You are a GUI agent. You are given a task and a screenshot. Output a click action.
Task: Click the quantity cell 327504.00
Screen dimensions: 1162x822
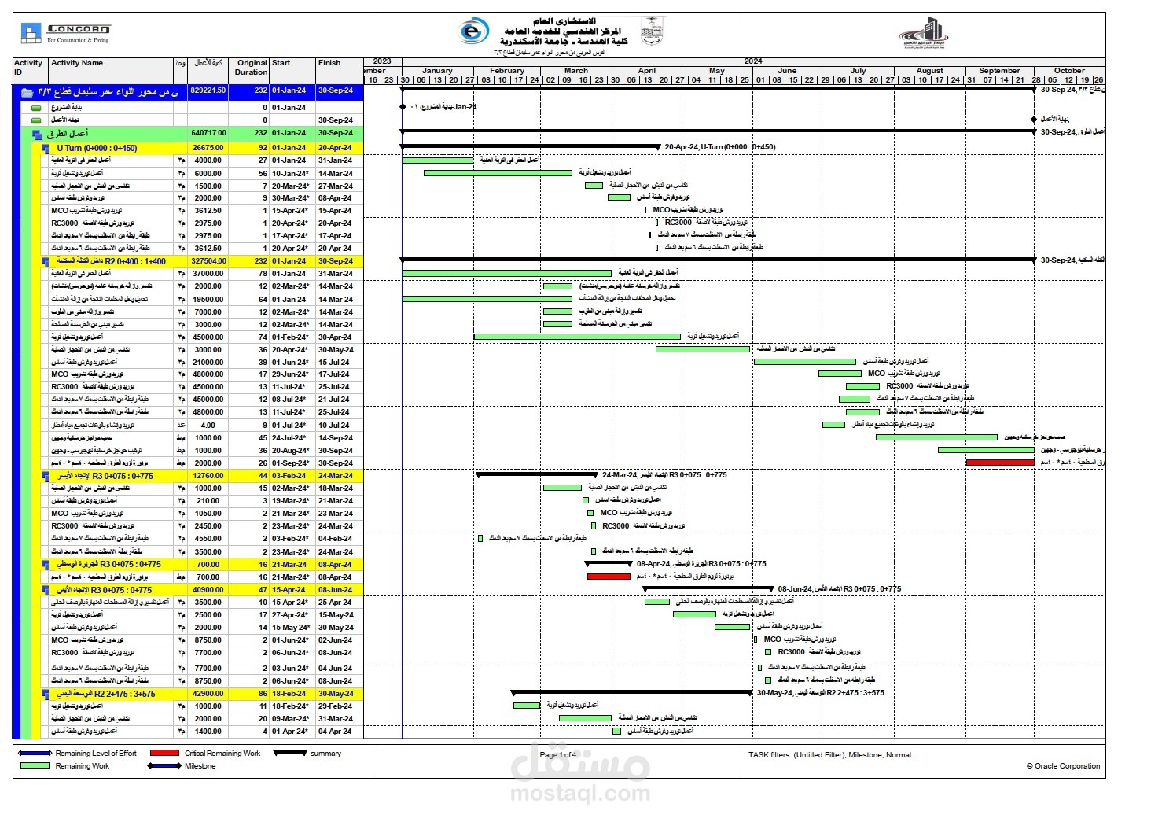click(x=208, y=261)
